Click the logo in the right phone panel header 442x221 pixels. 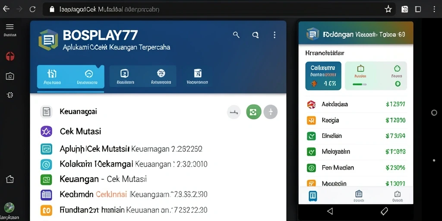point(313,34)
